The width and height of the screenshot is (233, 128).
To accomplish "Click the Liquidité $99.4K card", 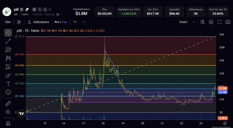I will click(174, 12).
